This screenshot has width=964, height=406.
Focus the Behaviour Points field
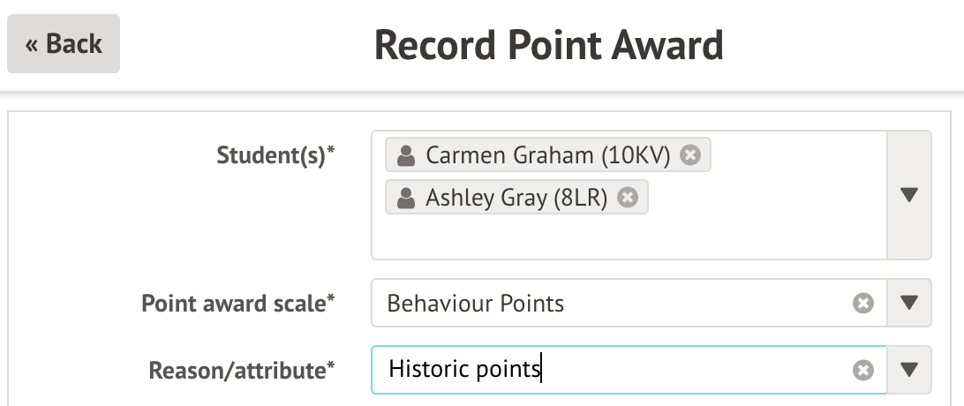click(609, 304)
